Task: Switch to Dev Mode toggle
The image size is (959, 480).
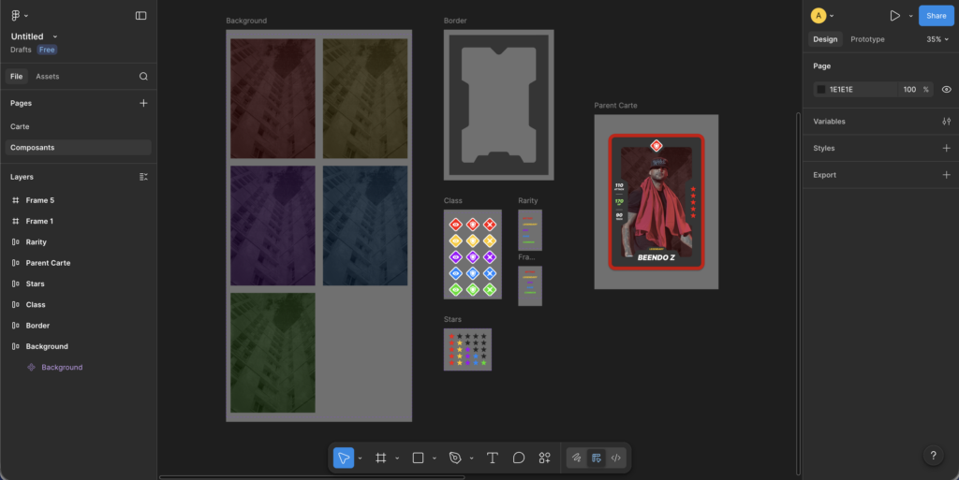Action: [x=615, y=458]
